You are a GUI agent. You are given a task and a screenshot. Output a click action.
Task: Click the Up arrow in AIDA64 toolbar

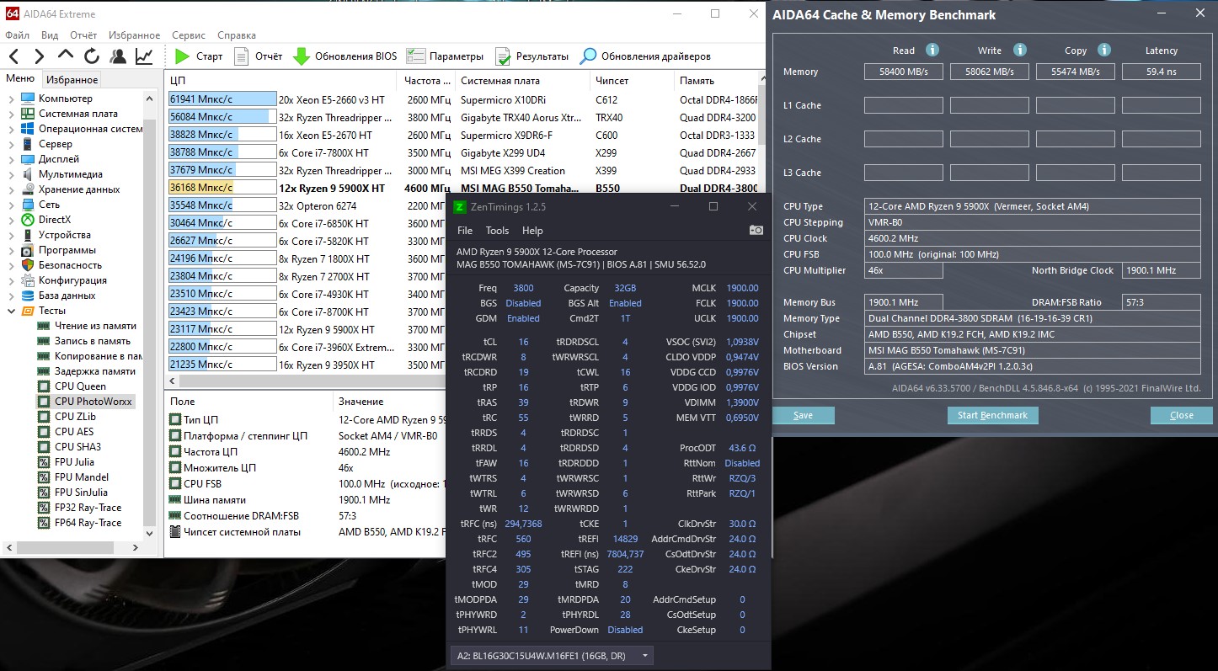tap(66, 56)
